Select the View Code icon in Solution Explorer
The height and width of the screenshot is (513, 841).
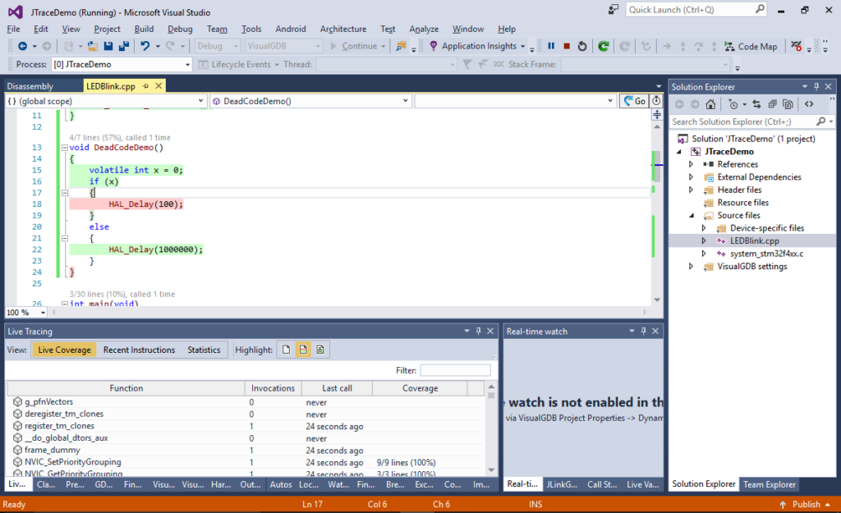810,103
